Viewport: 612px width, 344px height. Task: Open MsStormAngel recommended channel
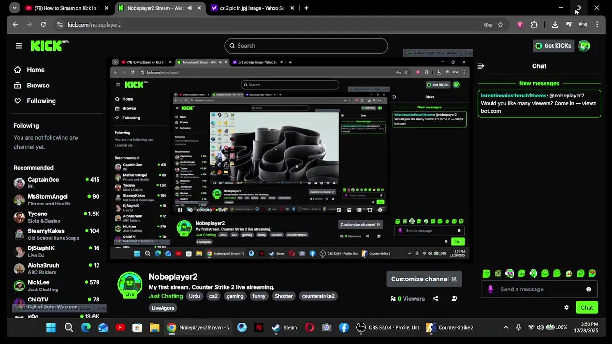[x=56, y=200]
